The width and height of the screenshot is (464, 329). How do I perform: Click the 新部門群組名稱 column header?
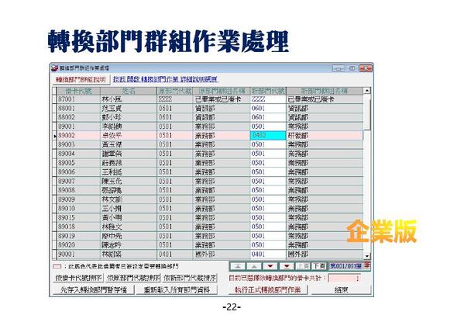click(x=325, y=91)
